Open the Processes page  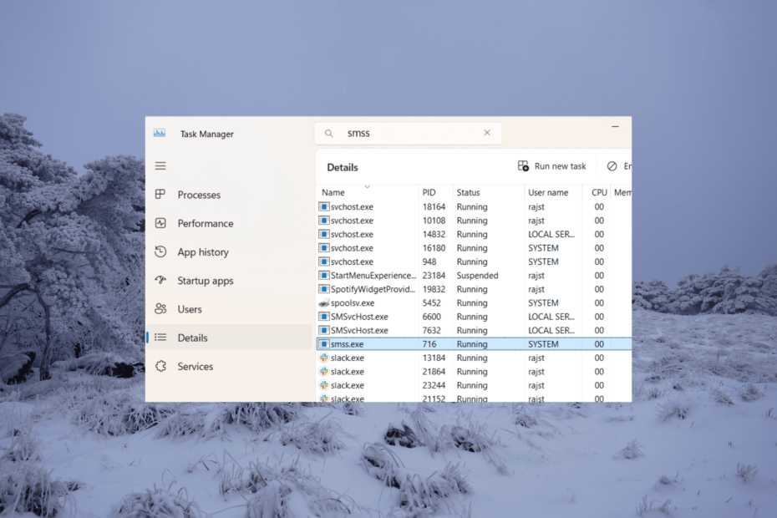coord(229,195)
